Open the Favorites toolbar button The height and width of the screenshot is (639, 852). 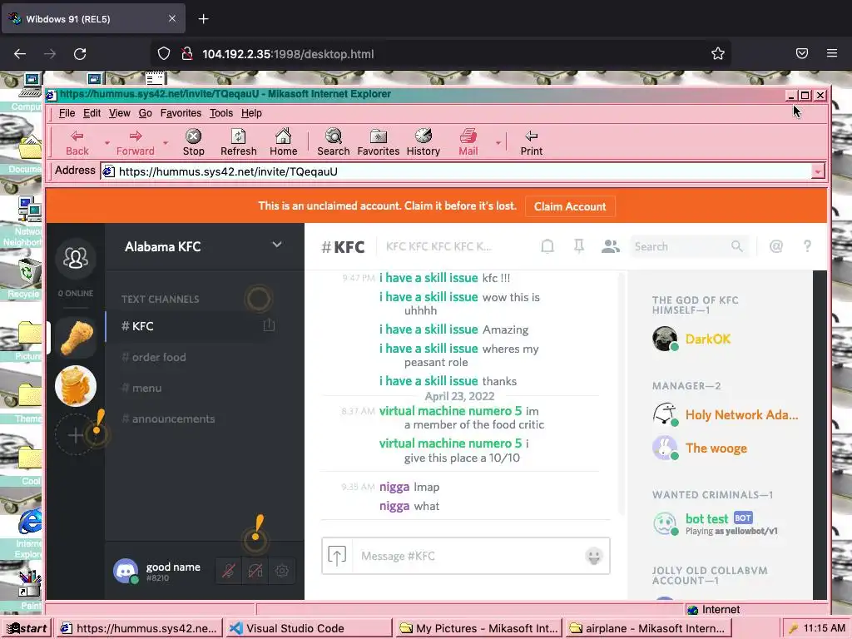point(379,142)
